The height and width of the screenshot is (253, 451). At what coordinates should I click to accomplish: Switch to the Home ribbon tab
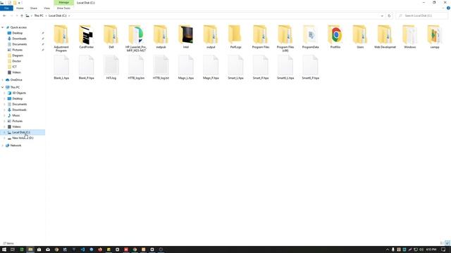[x=20, y=8]
